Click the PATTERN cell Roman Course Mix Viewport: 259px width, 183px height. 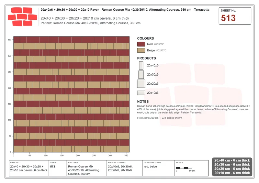tap(84, 170)
